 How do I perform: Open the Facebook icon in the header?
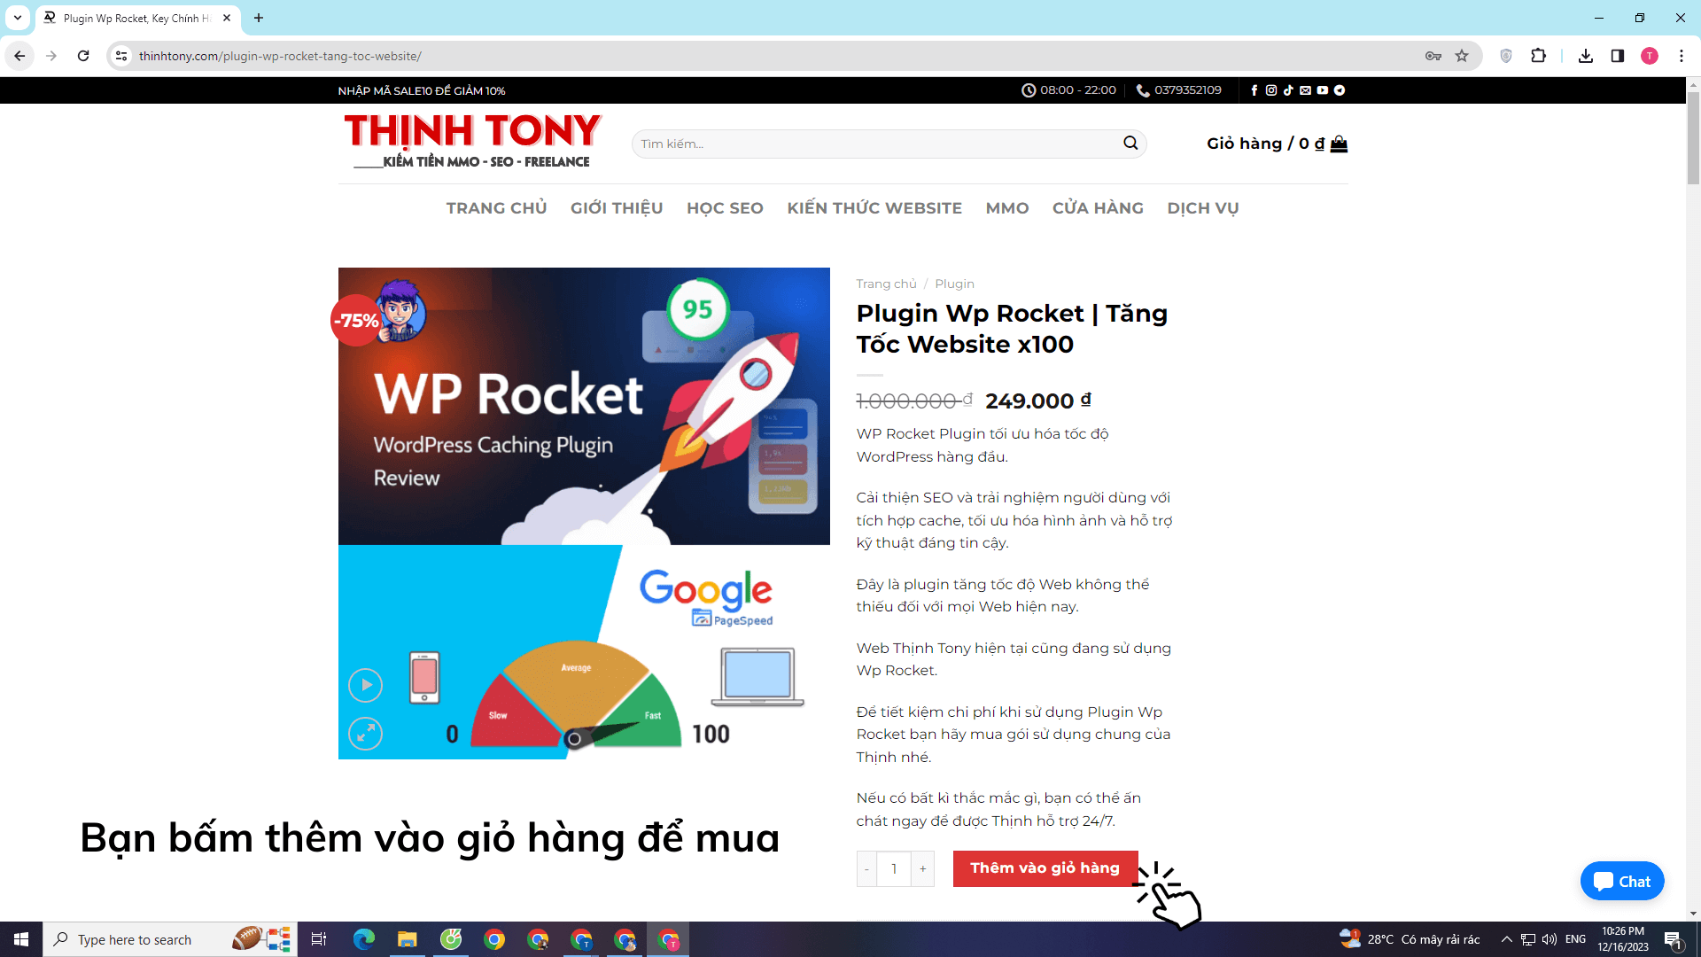click(1254, 89)
